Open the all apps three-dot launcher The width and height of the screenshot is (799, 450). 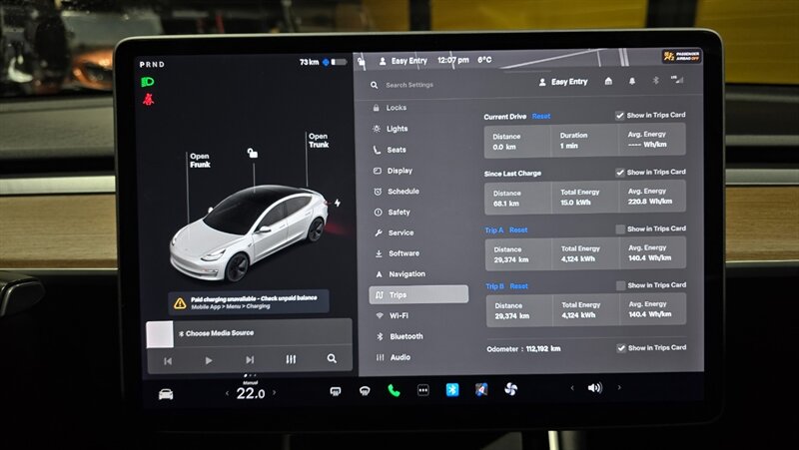click(x=422, y=390)
